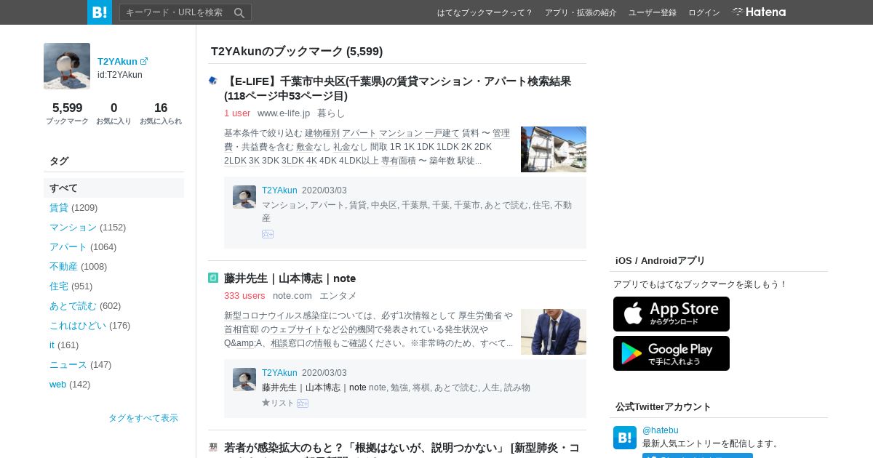Click the search magnifier icon

(x=239, y=12)
